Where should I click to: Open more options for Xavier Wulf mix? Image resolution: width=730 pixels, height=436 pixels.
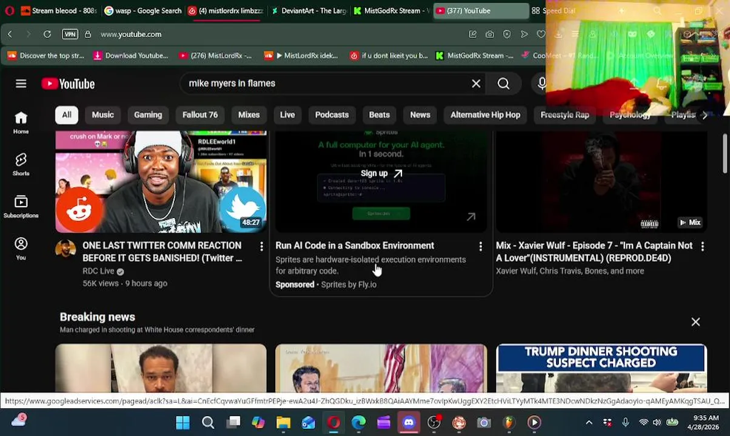pos(702,246)
